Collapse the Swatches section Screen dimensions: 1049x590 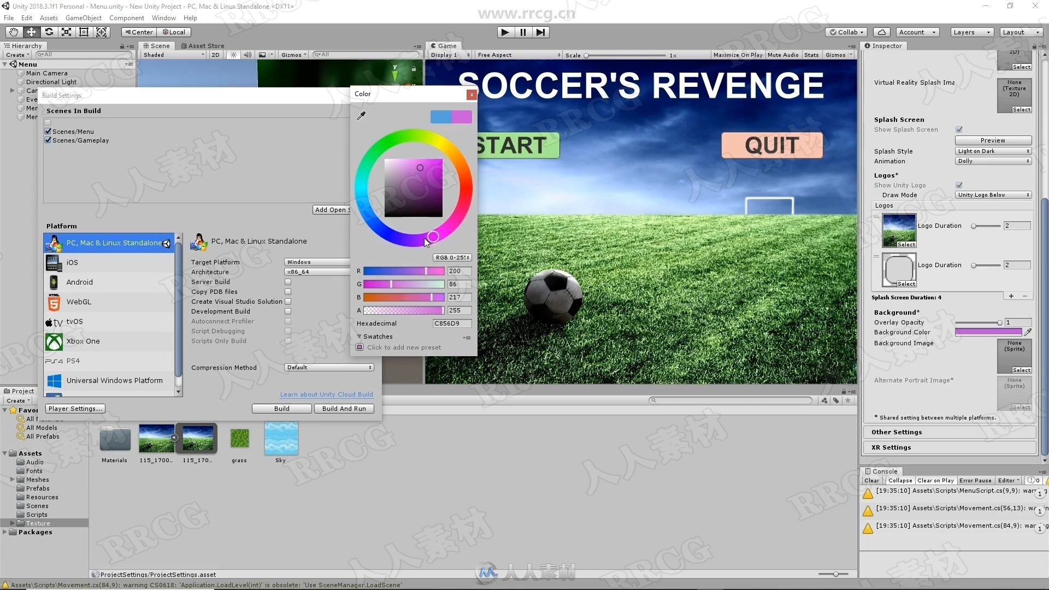point(360,337)
